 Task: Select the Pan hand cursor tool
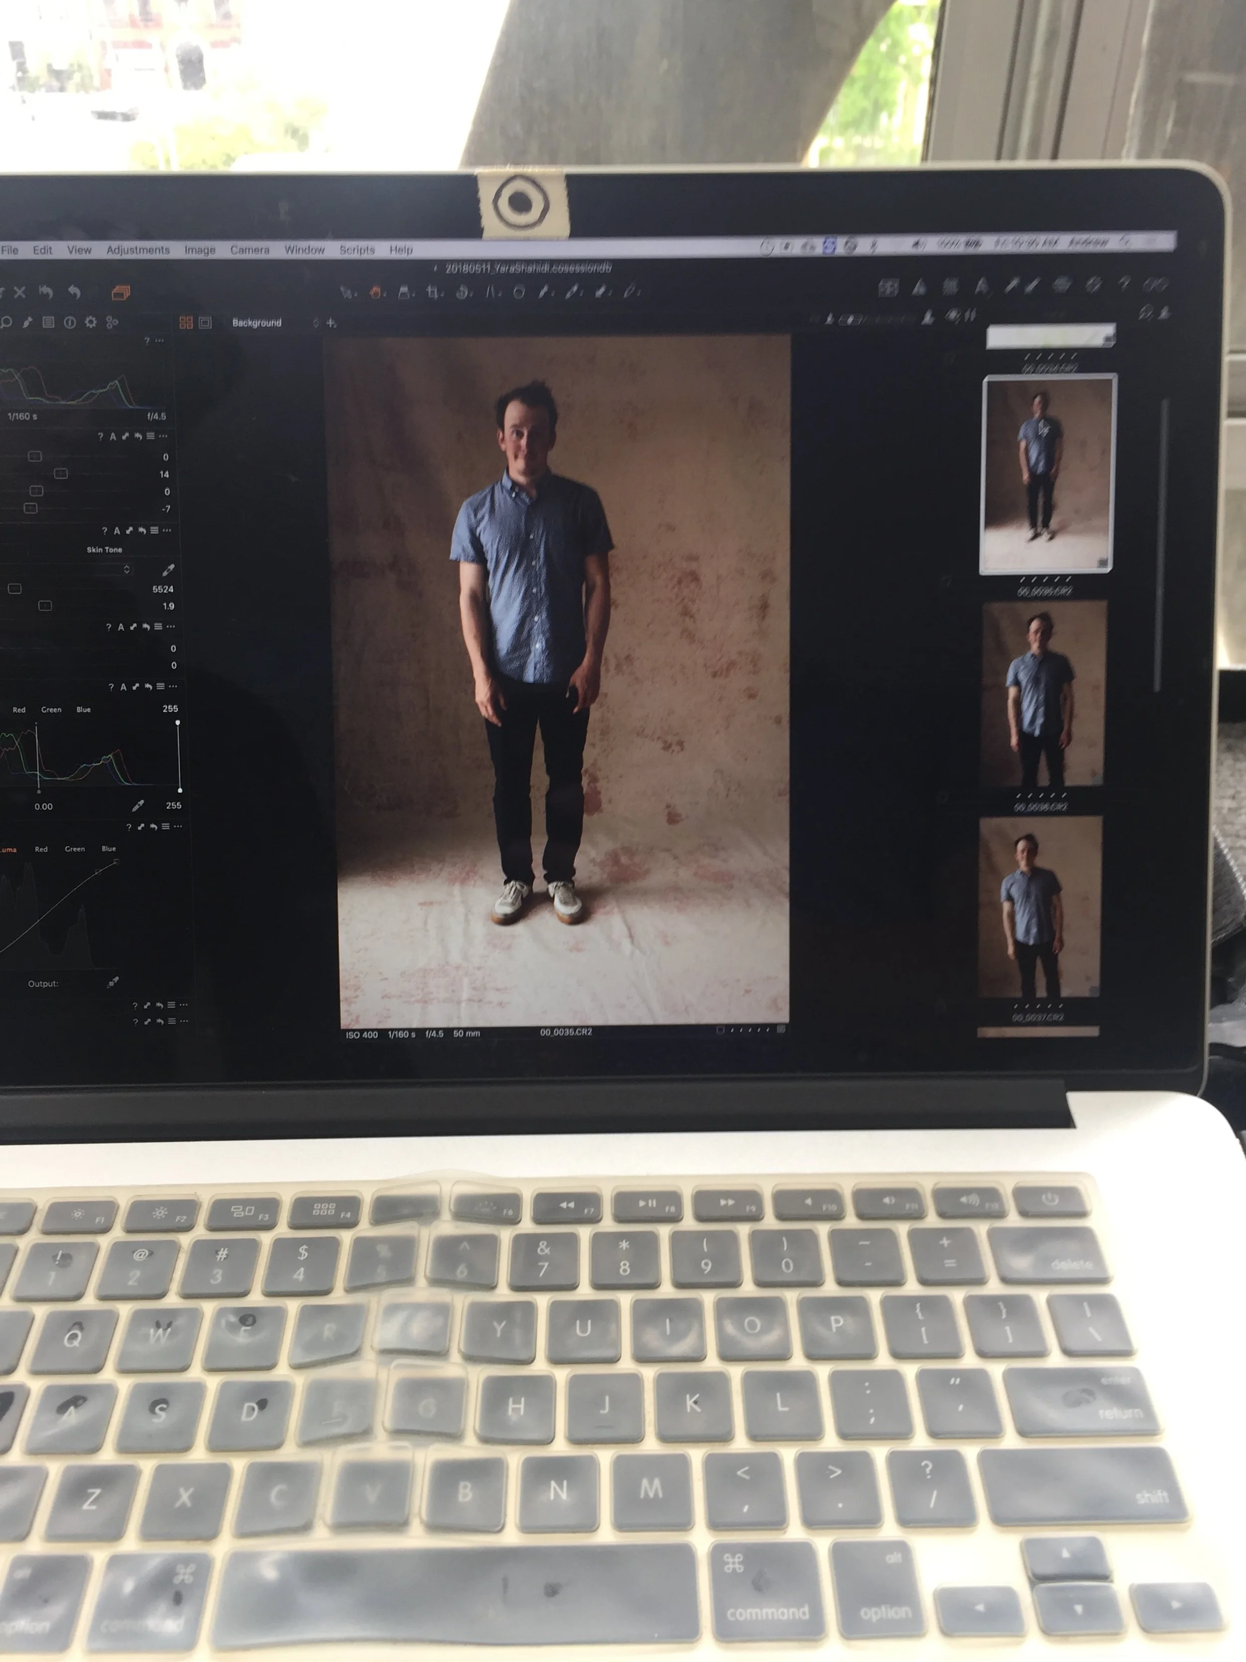(x=375, y=293)
